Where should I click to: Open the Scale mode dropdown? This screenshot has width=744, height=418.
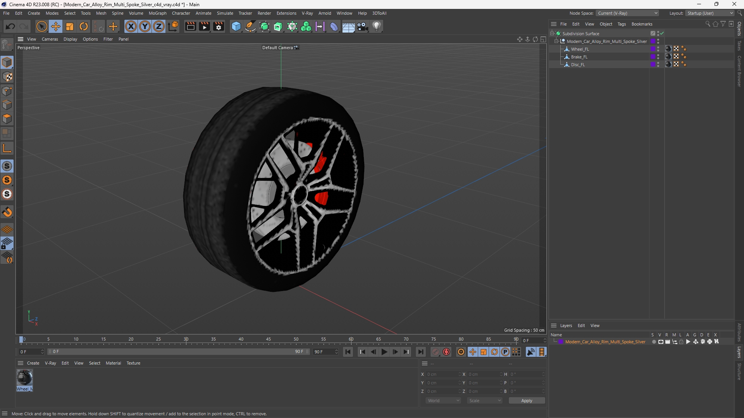(x=484, y=401)
